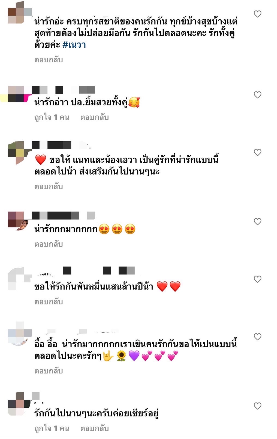
Task: Reply to the ค่อยเชียร์อยู่ comment
Action: (95, 428)
